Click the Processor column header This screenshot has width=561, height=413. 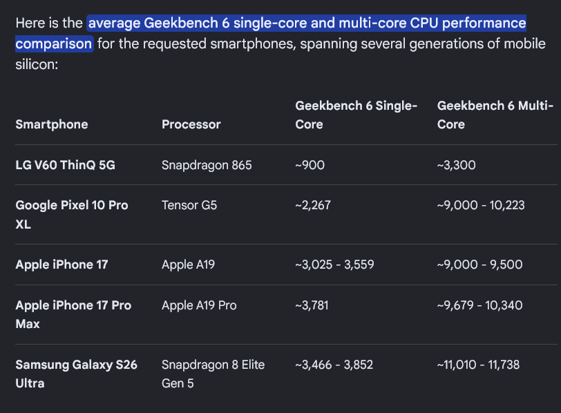click(x=191, y=124)
